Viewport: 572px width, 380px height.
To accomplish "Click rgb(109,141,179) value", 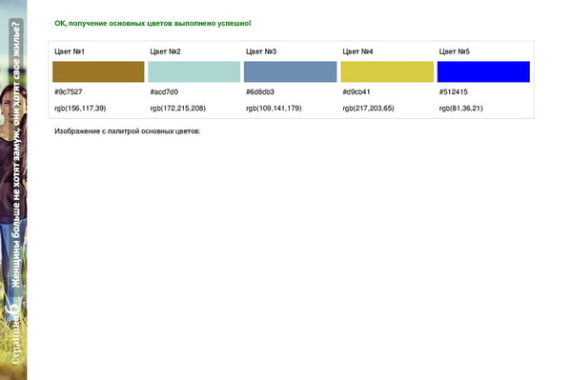I will (274, 109).
